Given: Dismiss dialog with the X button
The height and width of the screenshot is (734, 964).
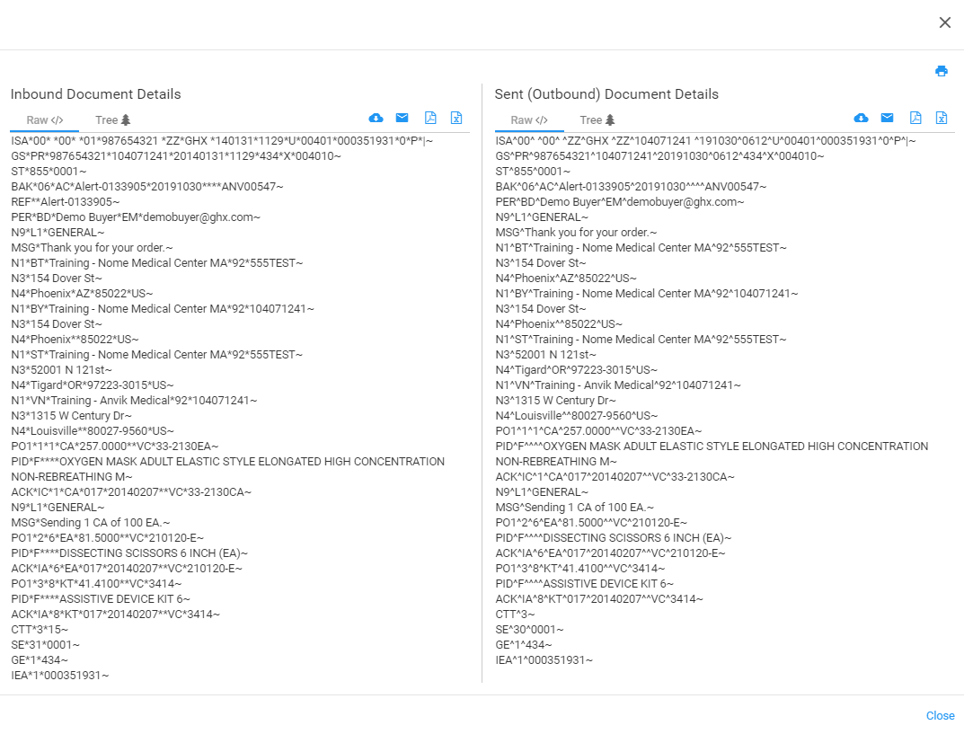Looking at the screenshot, I should pyautogui.click(x=944, y=22).
